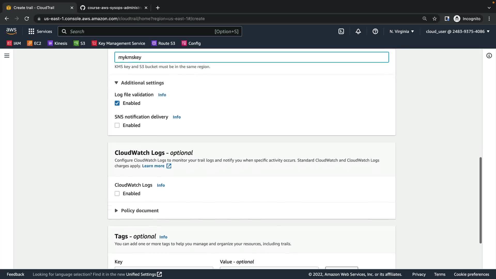Open the Services grid menu
This screenshot has height=279, width=496.
coord(40,31)
